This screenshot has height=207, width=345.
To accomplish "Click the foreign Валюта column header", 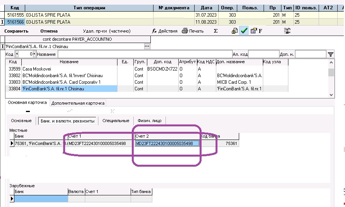I will 76,191.
